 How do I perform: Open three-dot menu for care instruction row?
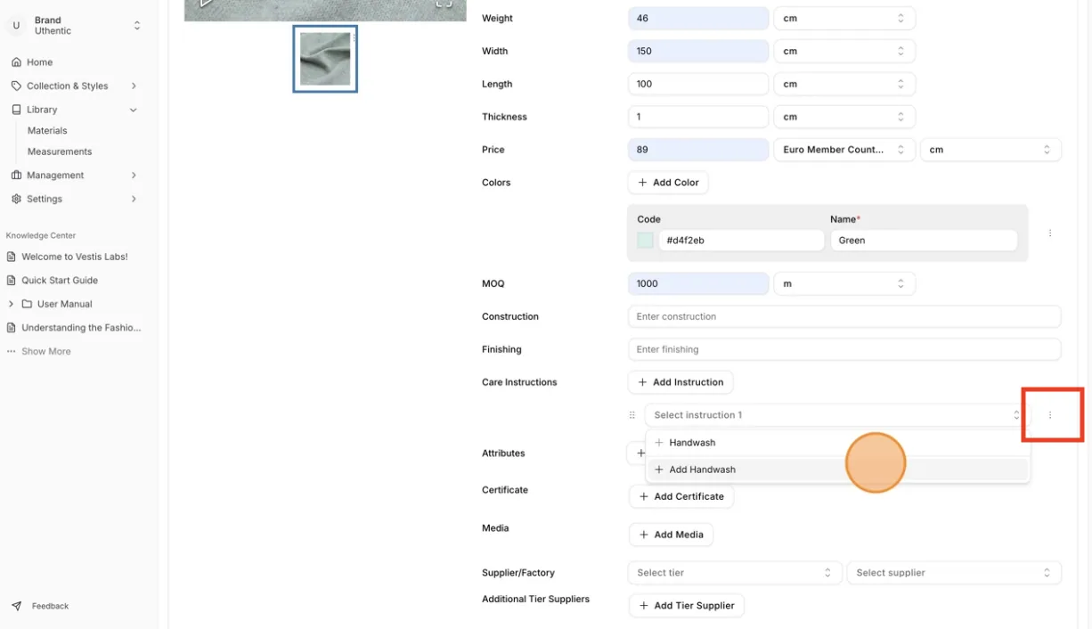[x=1050, y=415]
